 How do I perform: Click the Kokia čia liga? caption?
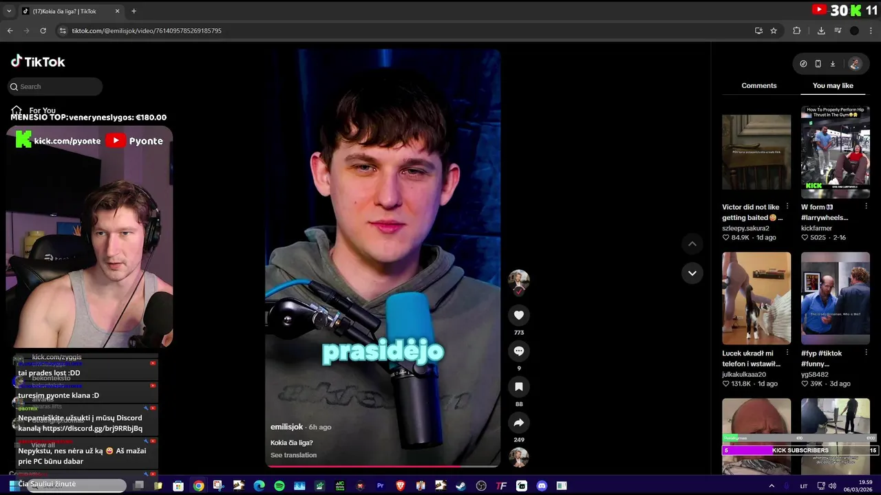[x=292, y=443]
